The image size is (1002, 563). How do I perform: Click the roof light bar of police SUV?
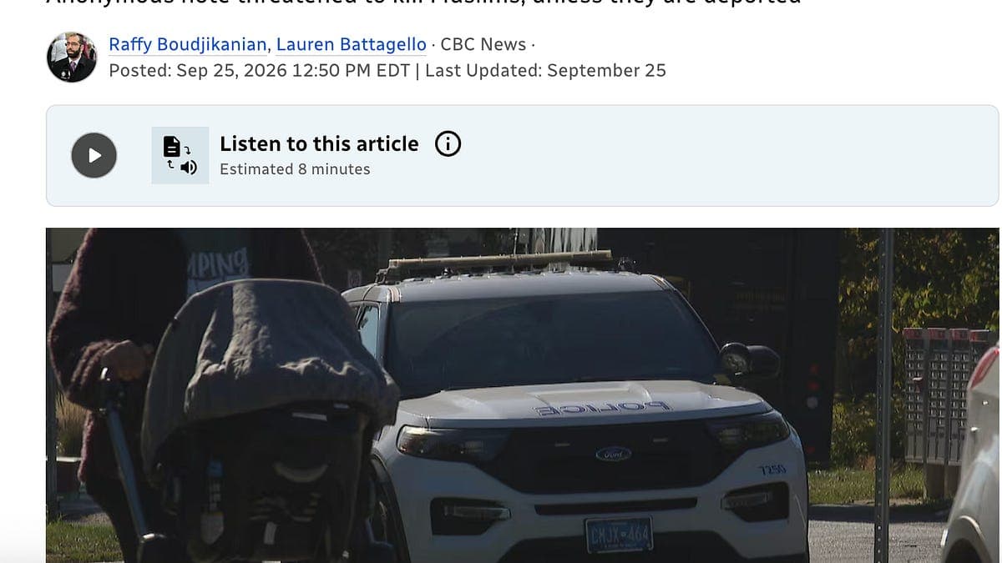499,265
